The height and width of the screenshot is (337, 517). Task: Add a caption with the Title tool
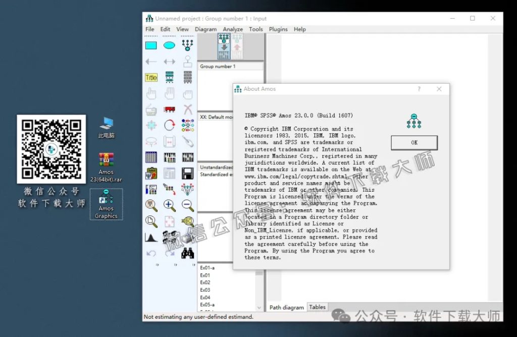click(151, 77)
